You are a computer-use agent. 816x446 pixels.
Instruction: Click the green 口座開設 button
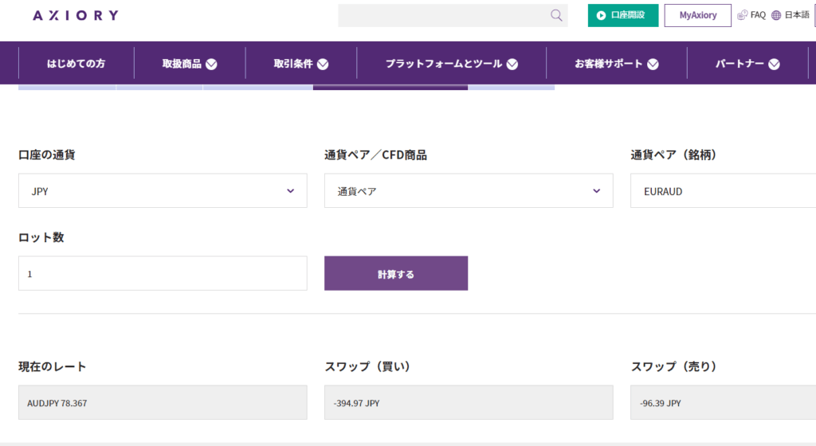click(x=623, y=15)
